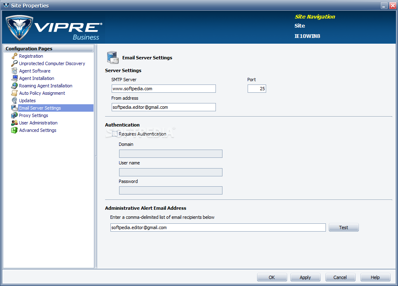Click the VIPRE shield logo
The image size is (398, 286).
(x=19, y=28)
